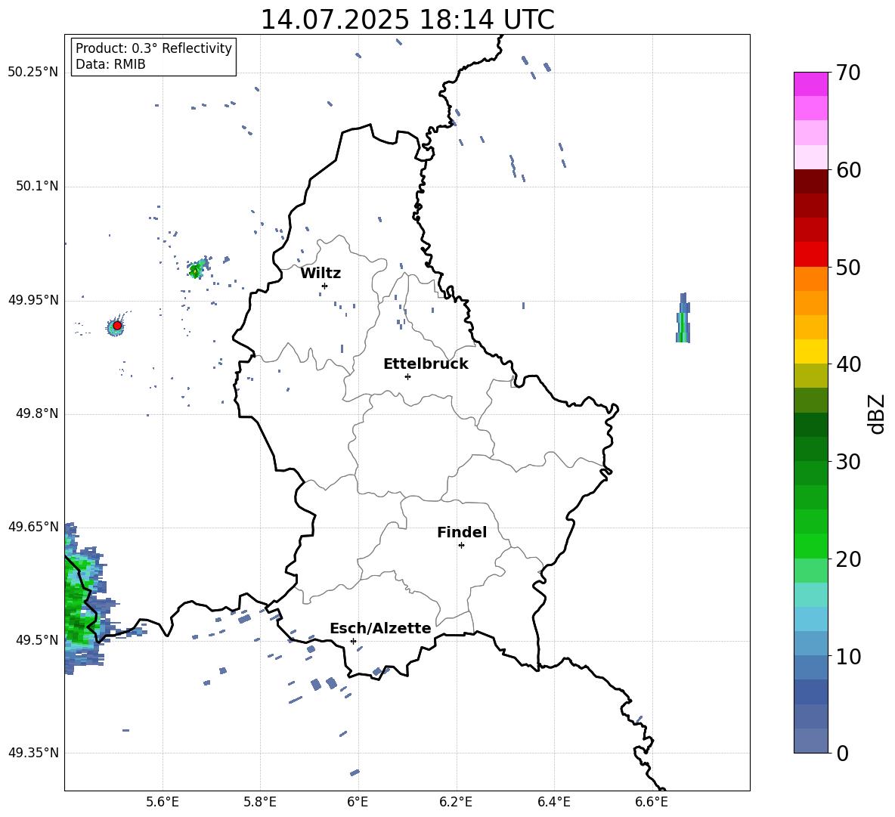Click the Ettelbruck cross marker

click(407, 376)
